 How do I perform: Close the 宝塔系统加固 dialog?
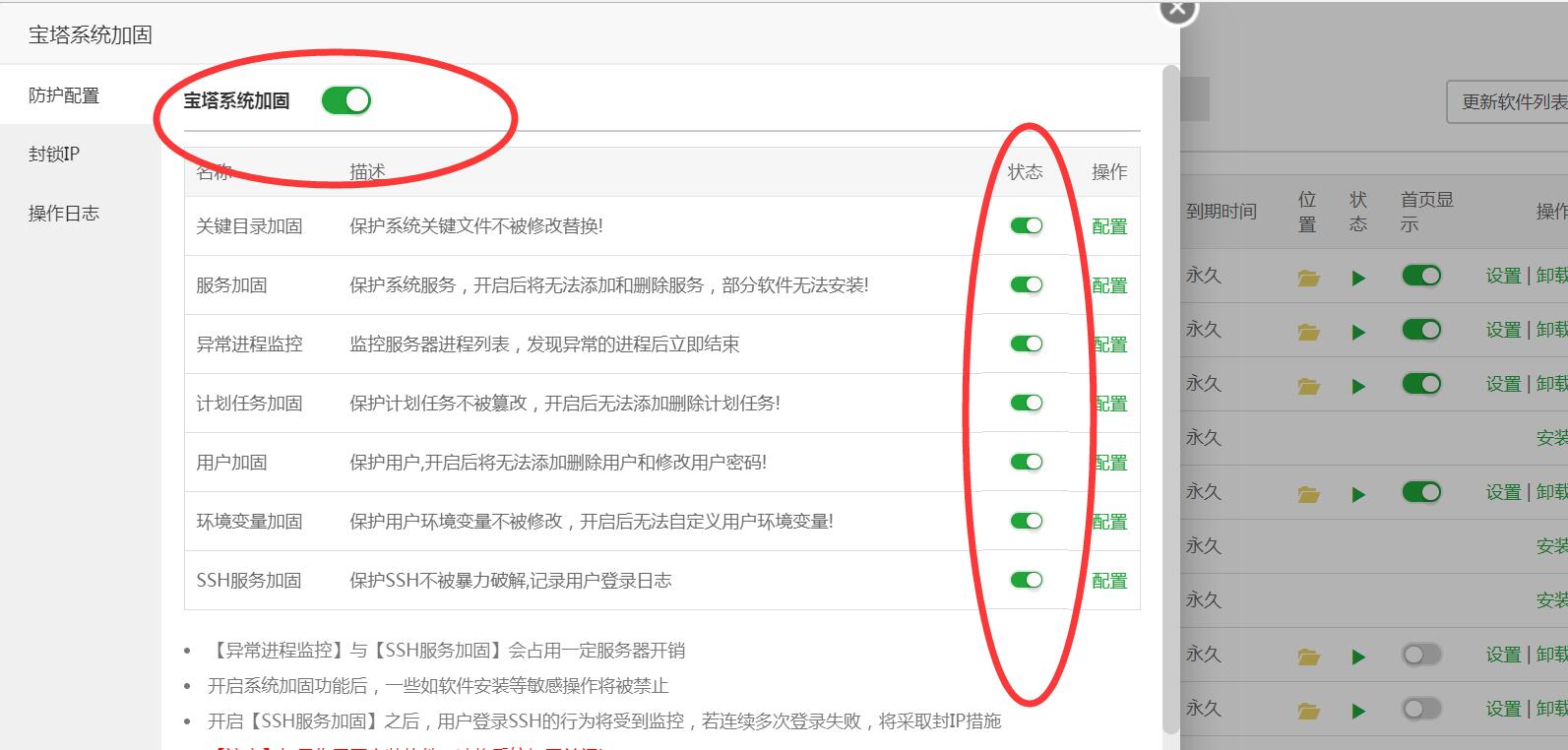[1177, 10]
